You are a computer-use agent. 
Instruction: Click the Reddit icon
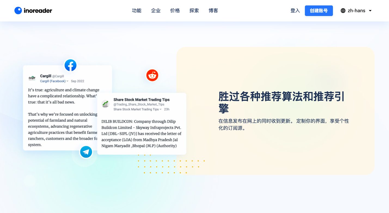coord(152,75)
